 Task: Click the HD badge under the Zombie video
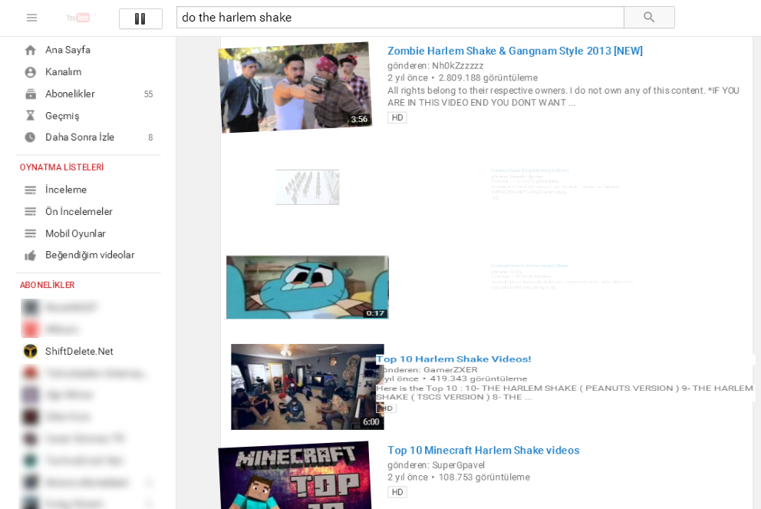point(397,117)
